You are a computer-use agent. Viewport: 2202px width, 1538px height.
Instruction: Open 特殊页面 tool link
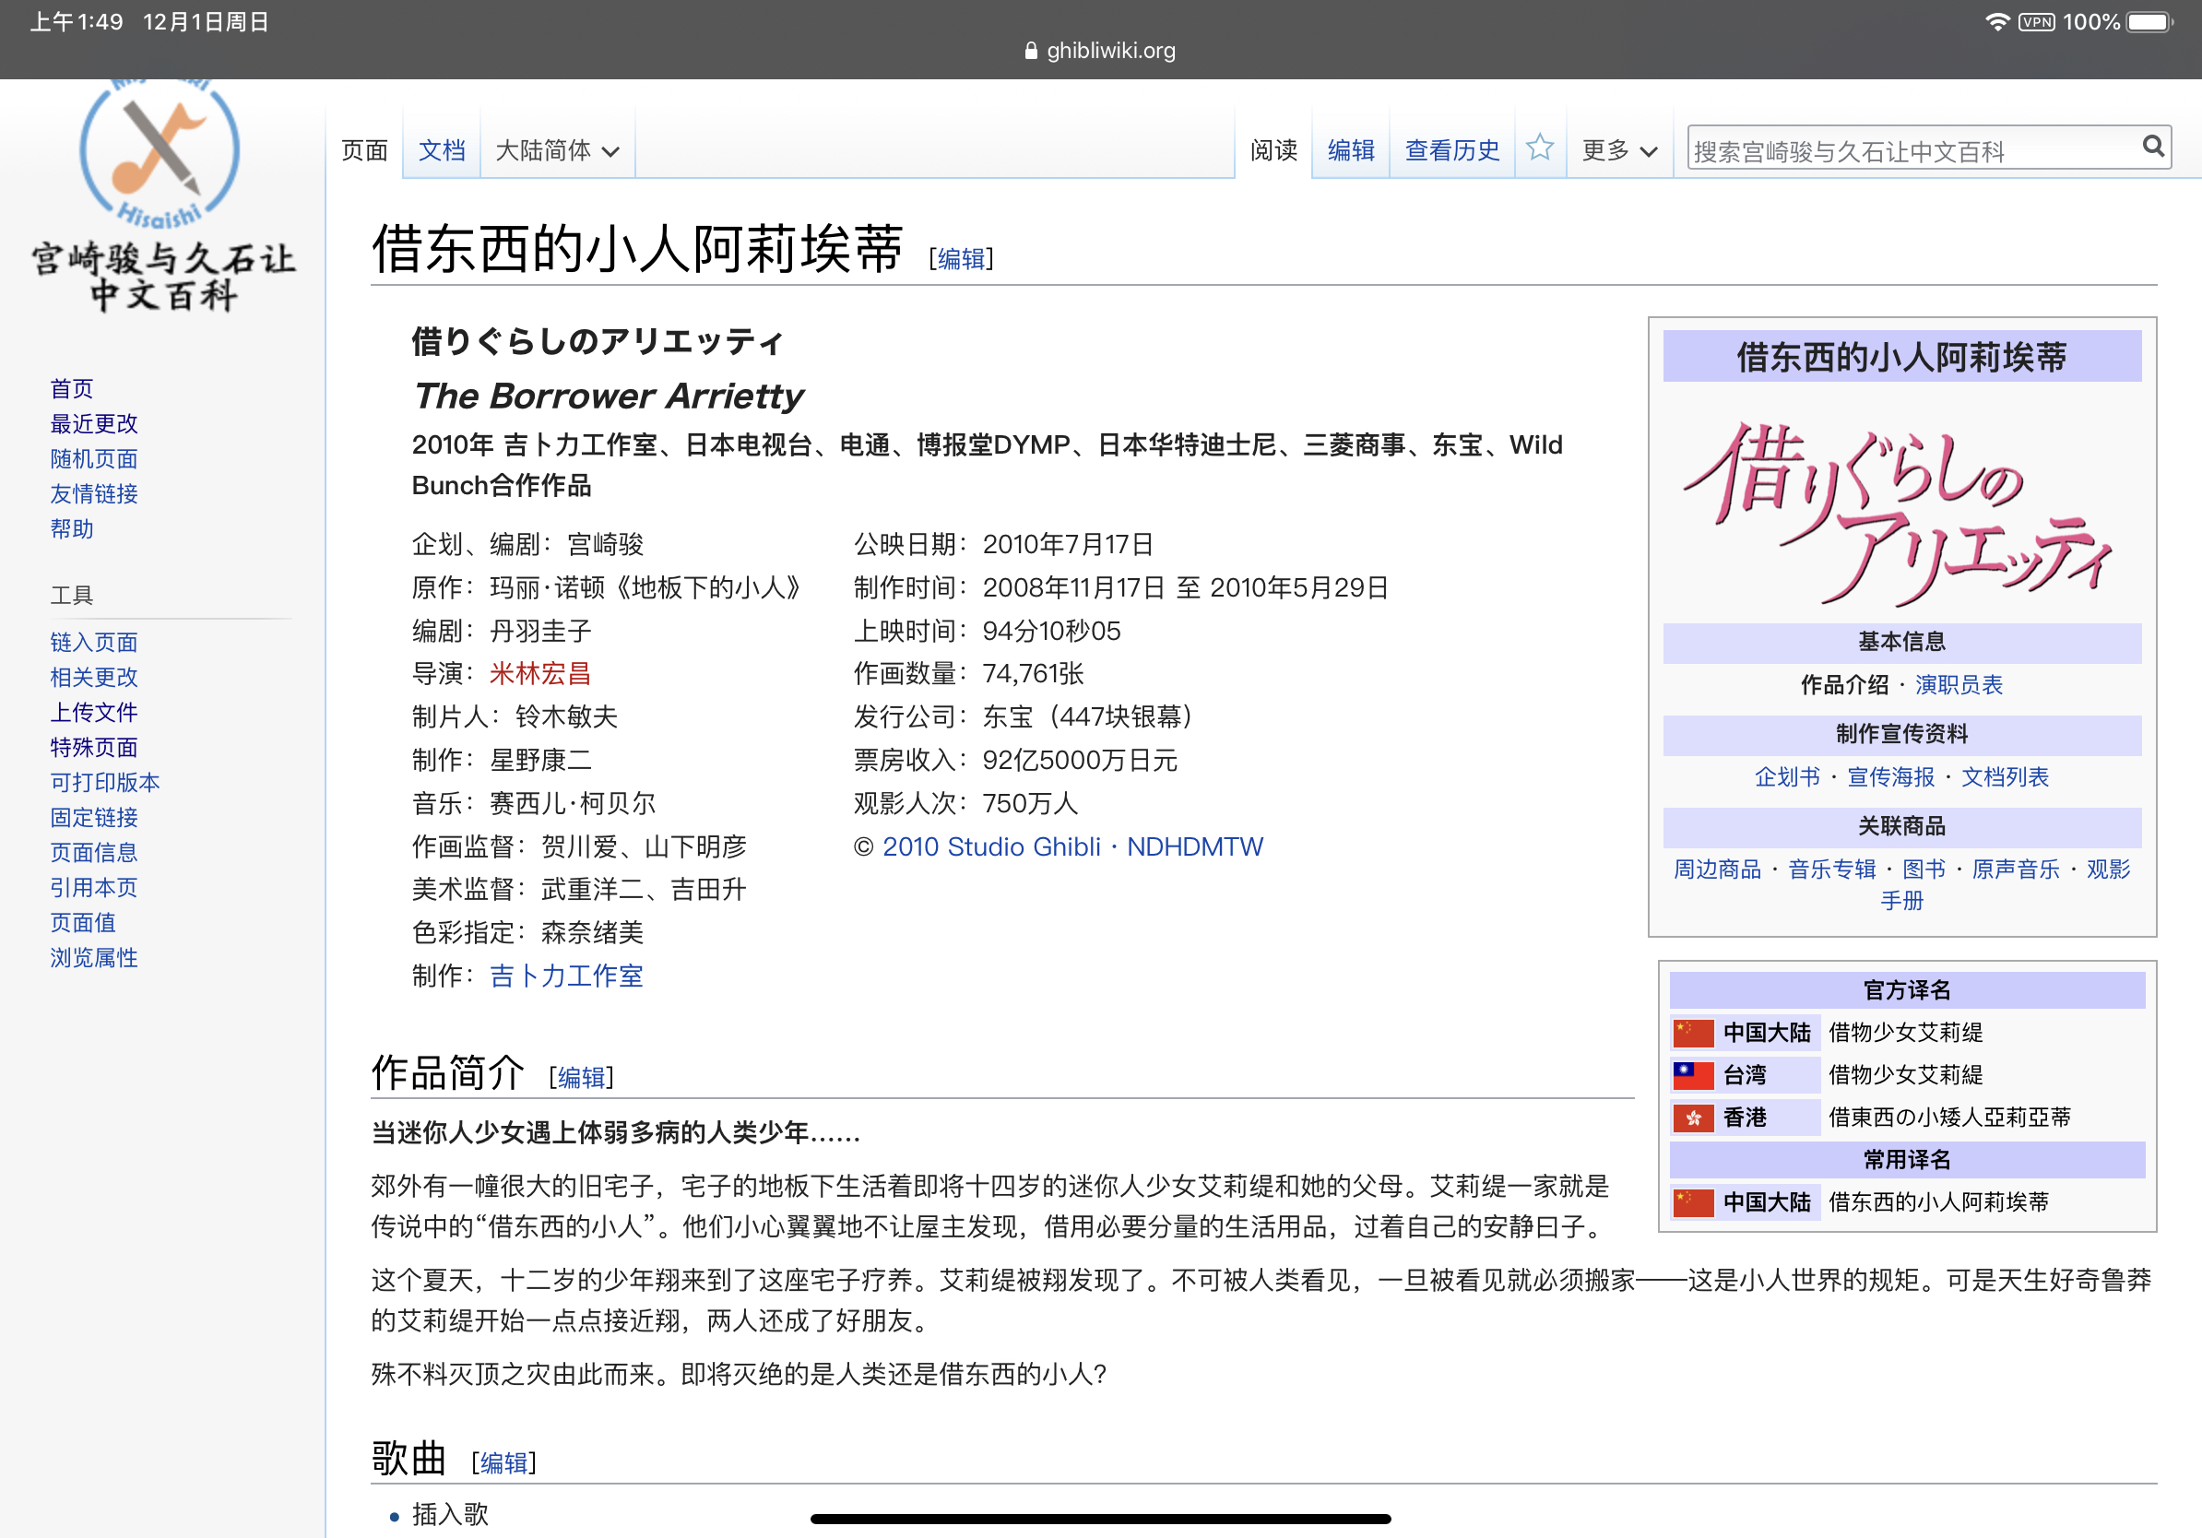click(x=94, y=747)
